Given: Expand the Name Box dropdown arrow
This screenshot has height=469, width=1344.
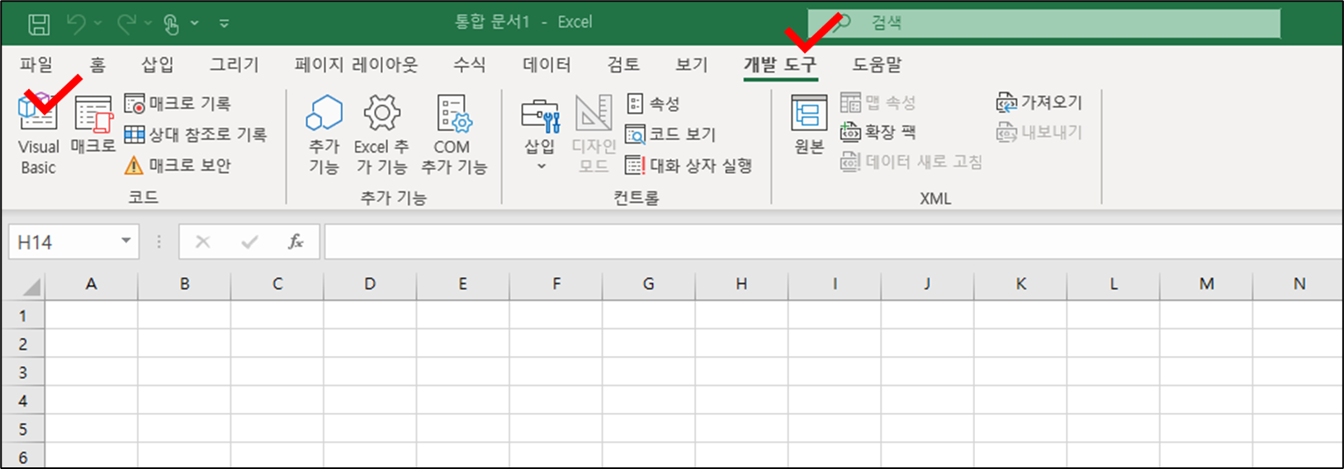Looking at the screenshot, I should (x=126, y=241).
